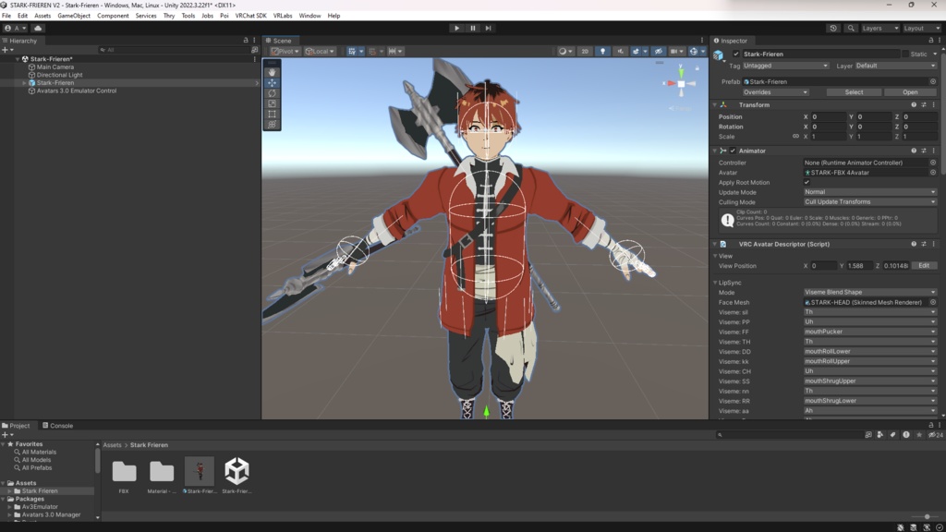Click the Edit button next to View Position
The width and height of the screenshot is (946, 532).
tap(923, 265)
